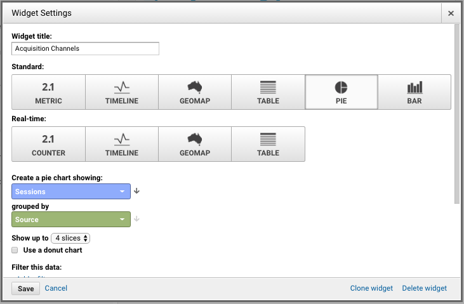Pick the real-time Geomap widget type
The width and height of the screenshot is (464, 304).
(195, 144)
